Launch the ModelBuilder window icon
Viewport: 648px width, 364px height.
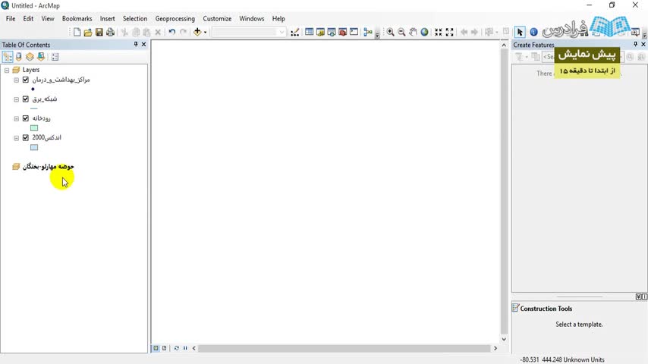368,32
